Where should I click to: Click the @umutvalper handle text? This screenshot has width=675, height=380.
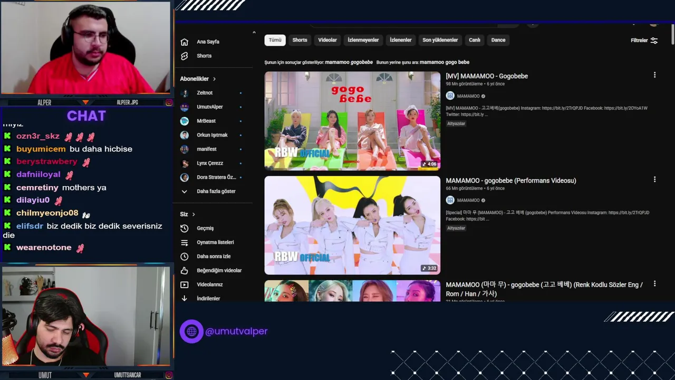(236, 331)
